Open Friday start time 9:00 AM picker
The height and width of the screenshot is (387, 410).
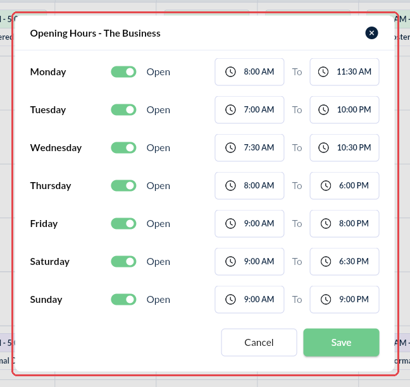click(x=249, y=223)
